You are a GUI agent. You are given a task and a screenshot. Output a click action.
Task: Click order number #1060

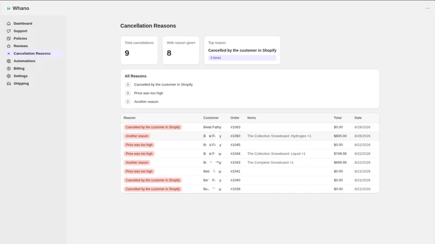coord(235,136)
